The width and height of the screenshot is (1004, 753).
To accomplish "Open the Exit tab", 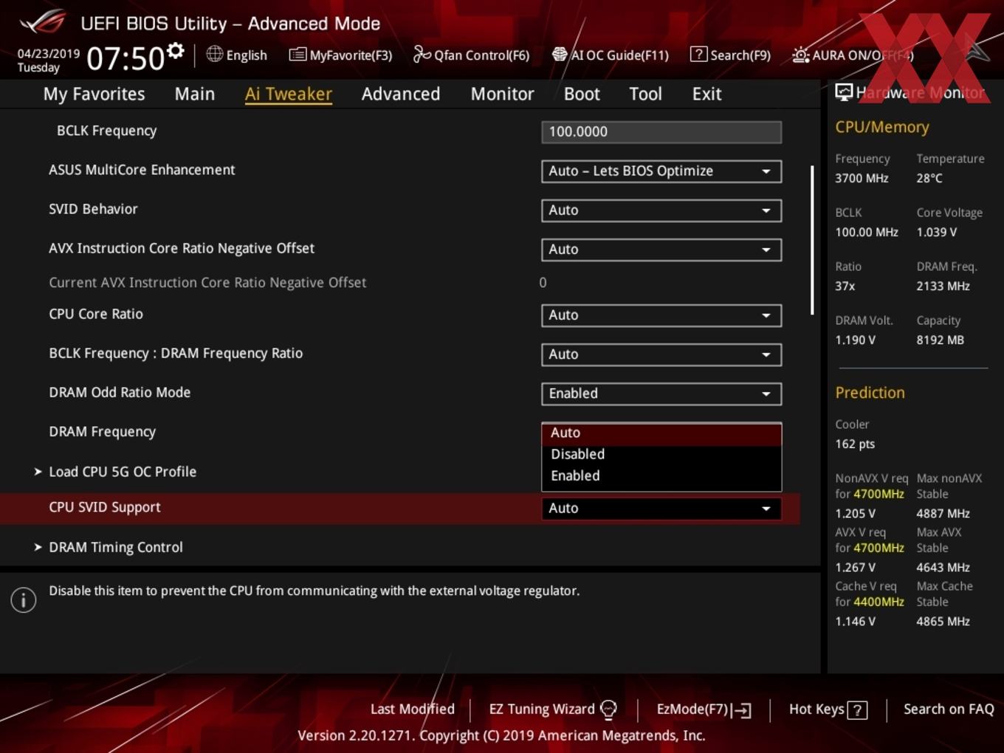I will click(x=706, y=94).
